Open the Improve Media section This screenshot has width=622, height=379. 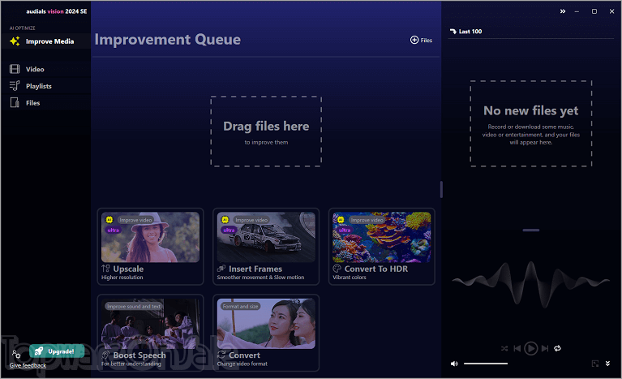[45, 41]
